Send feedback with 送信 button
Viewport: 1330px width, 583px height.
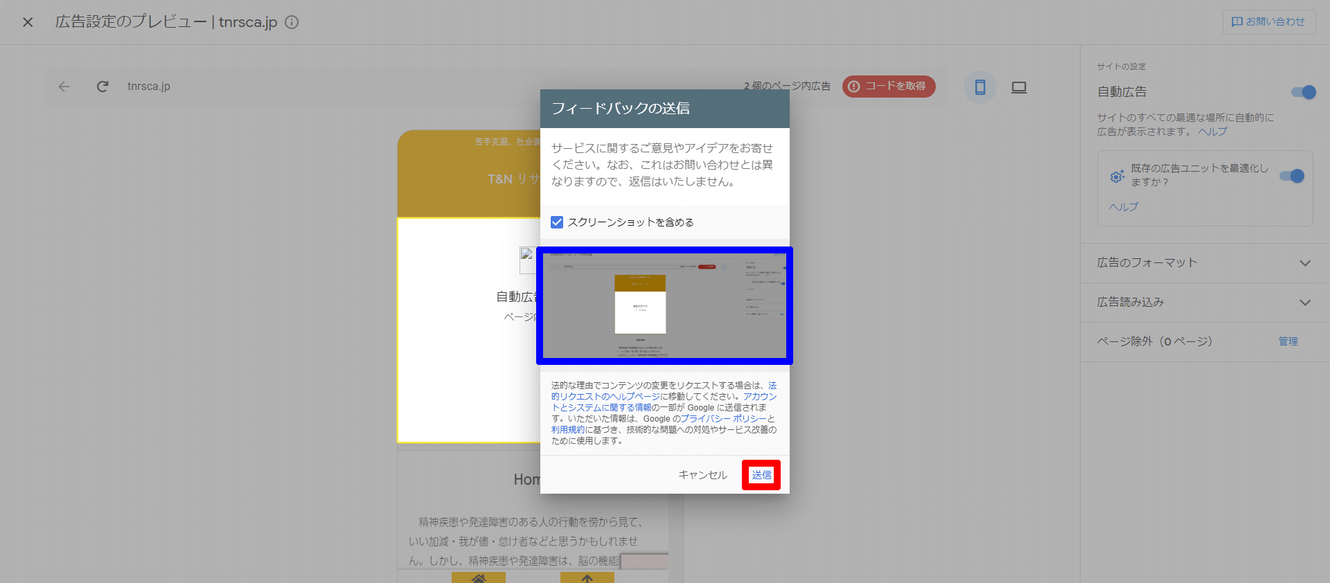(x=761, y=475)
